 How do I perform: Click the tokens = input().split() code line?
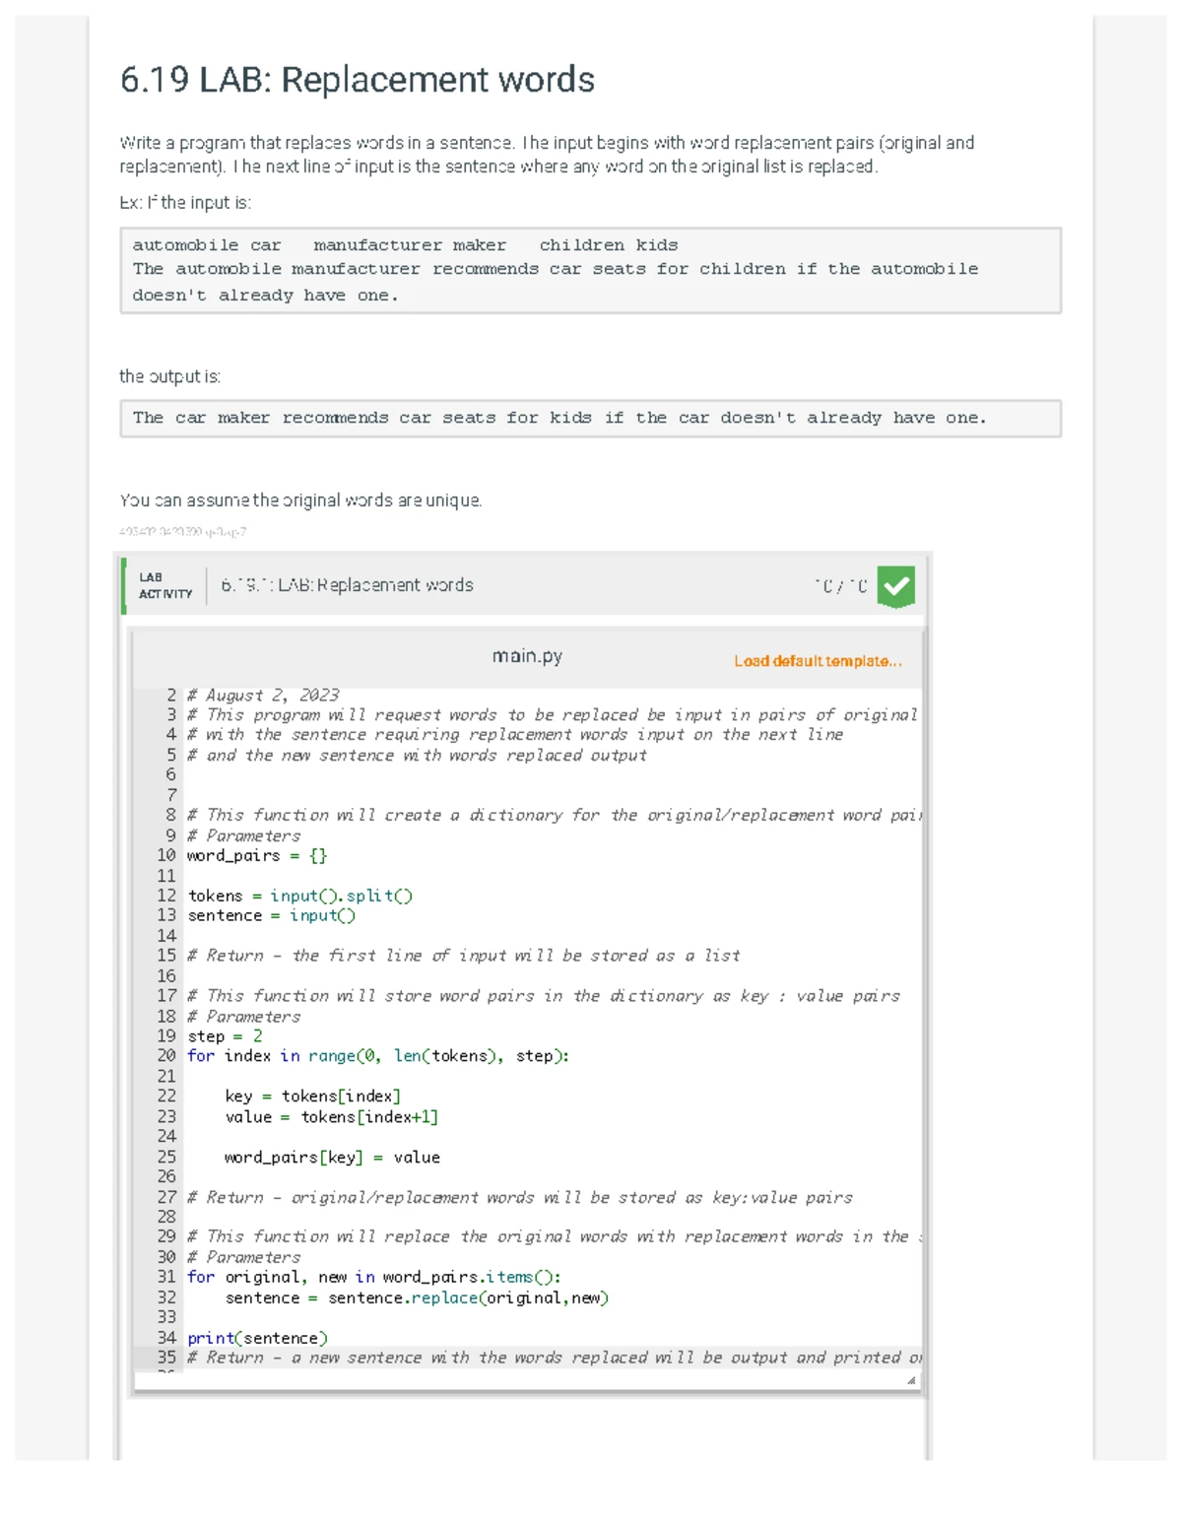[299, 896]
